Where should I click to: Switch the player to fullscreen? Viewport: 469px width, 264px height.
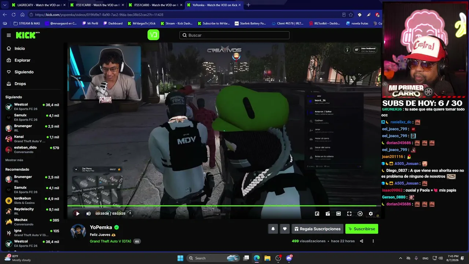pos(349,214)
